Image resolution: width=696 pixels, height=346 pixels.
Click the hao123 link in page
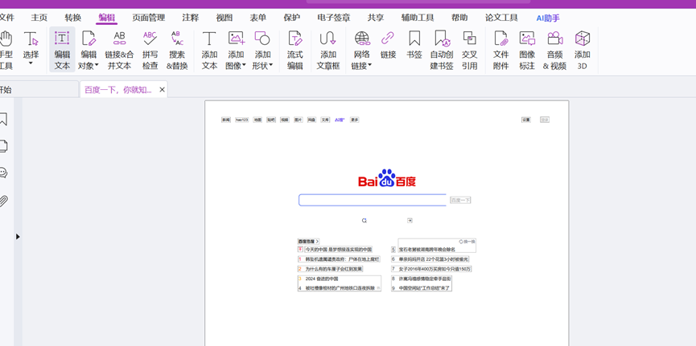point(242,120)
